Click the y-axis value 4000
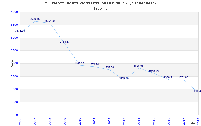 click(x=14, y=12)
